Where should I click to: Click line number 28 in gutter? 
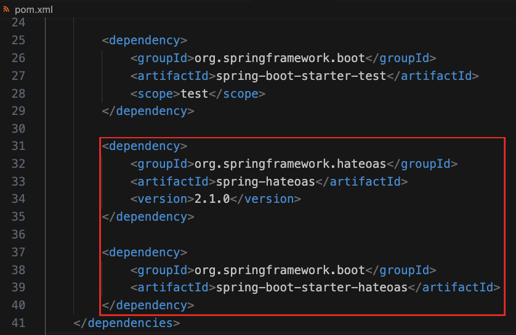pyautogui.click(x=18, y=94)
